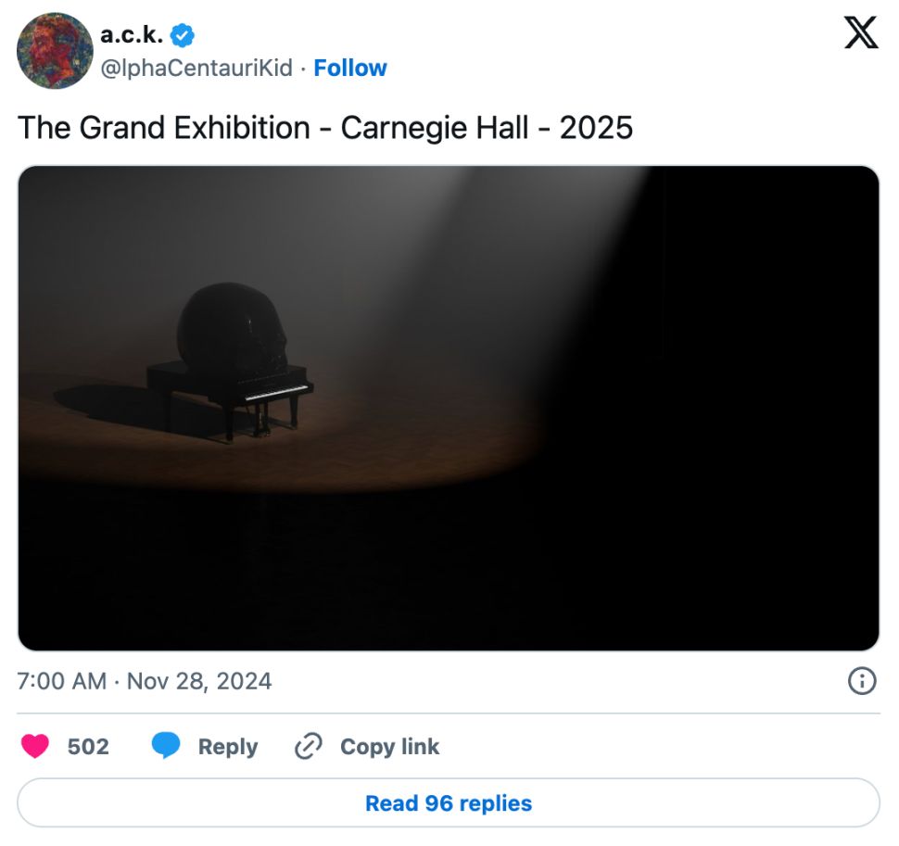Click "The Grand Exhibition" in the tweet text
The image size is (899, 846).
(x=164, y=127)
